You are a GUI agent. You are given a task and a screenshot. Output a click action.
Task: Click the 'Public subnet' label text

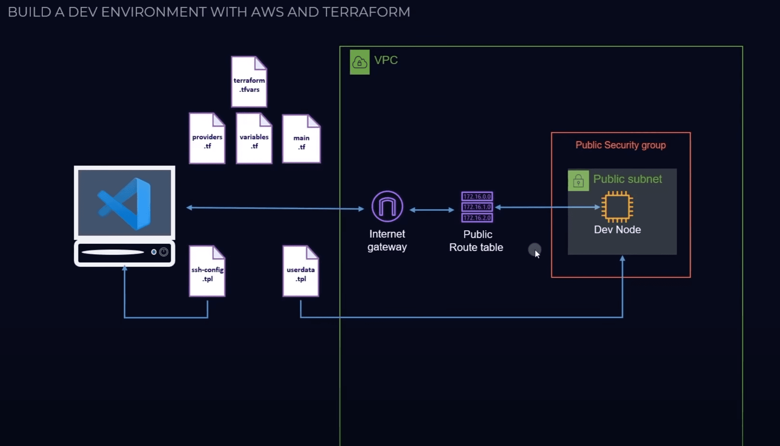point(627,179)
